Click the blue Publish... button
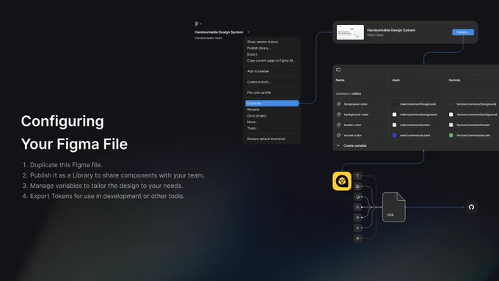This screenshot has width=499, height=281. click(x=463, y=32)
